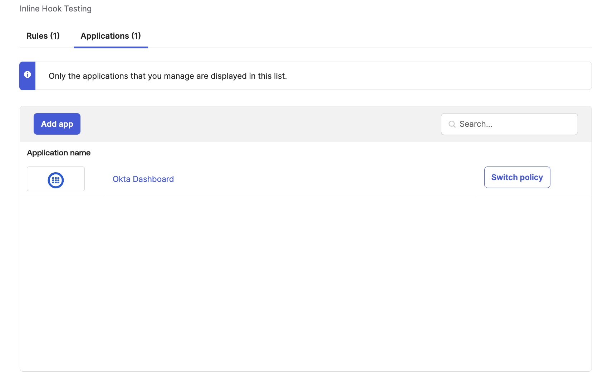
Task: Select the Okta Dashboard row
Action: (286, 179)
